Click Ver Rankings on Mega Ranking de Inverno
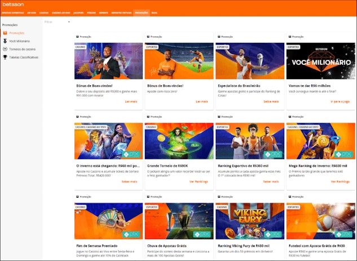The width and height of the screenshot is (357, 261). 340,181
